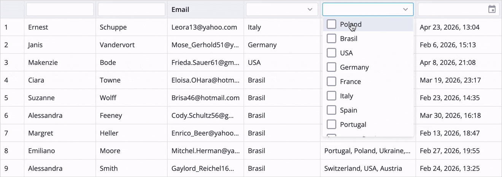Screen dimensions: 502x177
Task: Click the email starting 'Eloisa.OHara'
Action: point(206,80)
